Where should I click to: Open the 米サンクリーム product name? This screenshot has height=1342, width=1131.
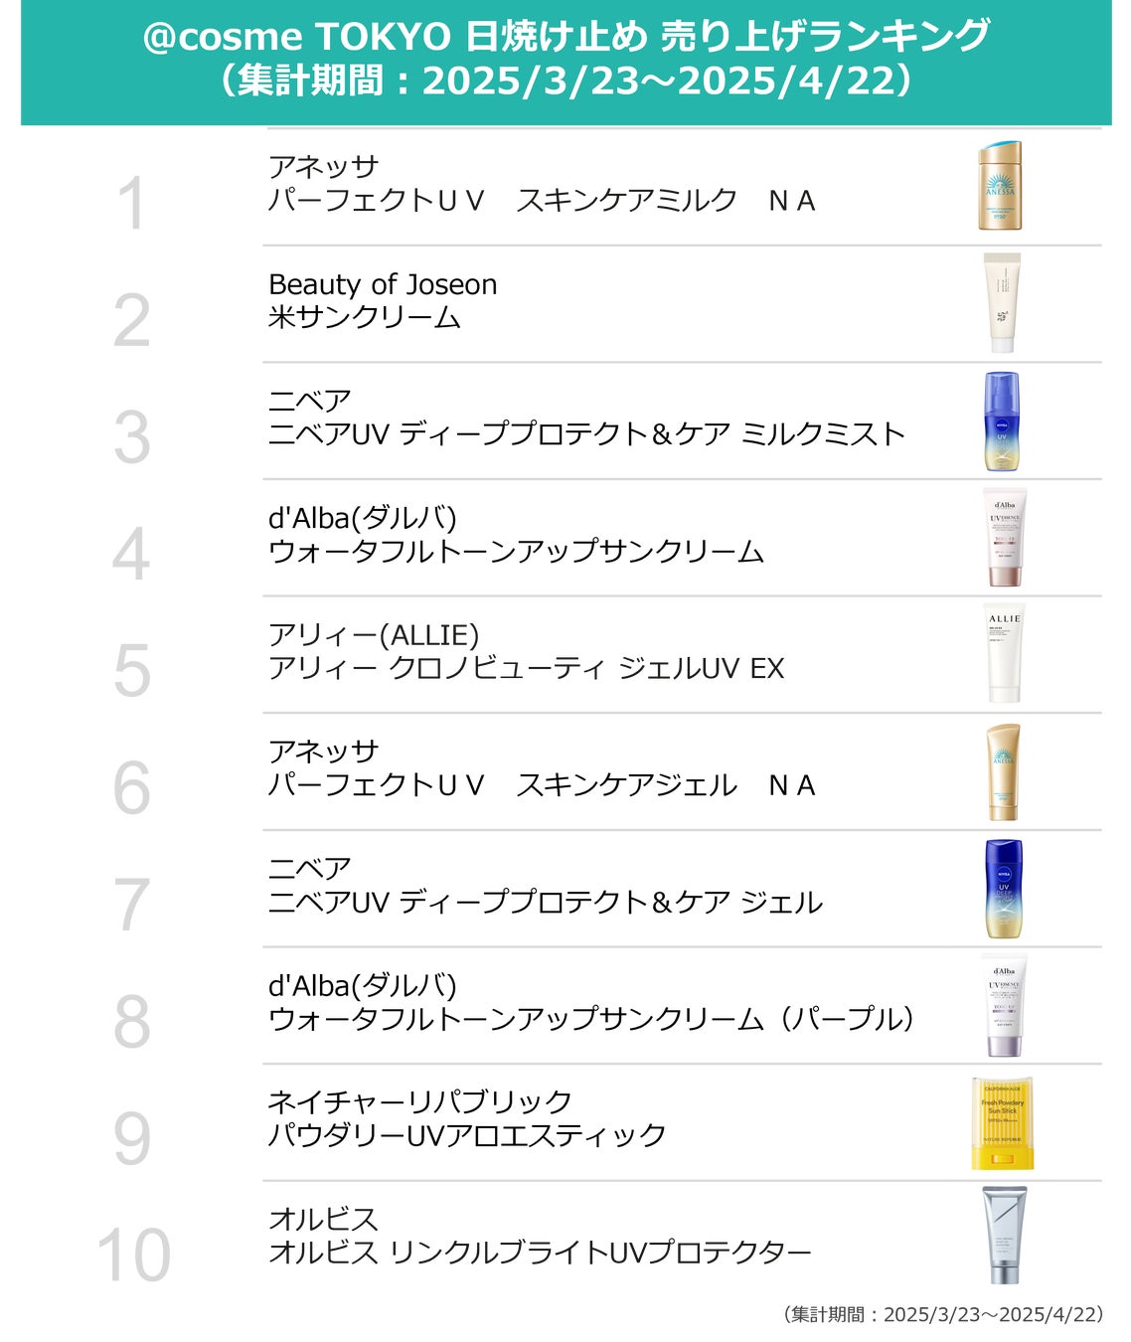tap(365, 318)
